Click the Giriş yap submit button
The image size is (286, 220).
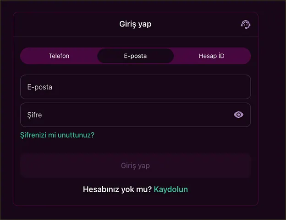coord(135,166)
